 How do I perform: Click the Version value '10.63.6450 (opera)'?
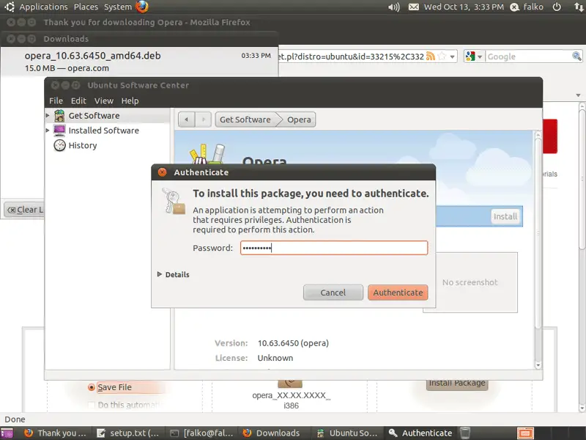pyautogui.click(x=293, y=343)
